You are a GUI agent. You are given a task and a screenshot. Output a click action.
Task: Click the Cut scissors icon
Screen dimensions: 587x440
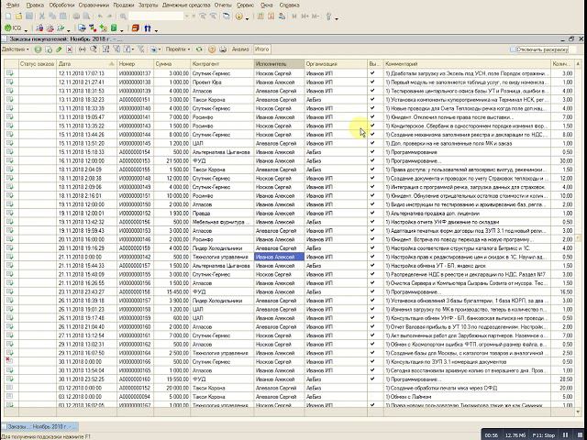tap(42, 16)
